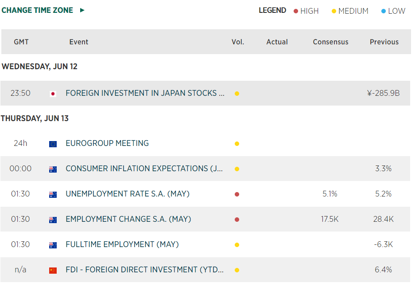Image resolution: width=415 pixels, height=283 pixels.
Task: Click red volatility dot for Employment Change
Action: click(237, 220)
